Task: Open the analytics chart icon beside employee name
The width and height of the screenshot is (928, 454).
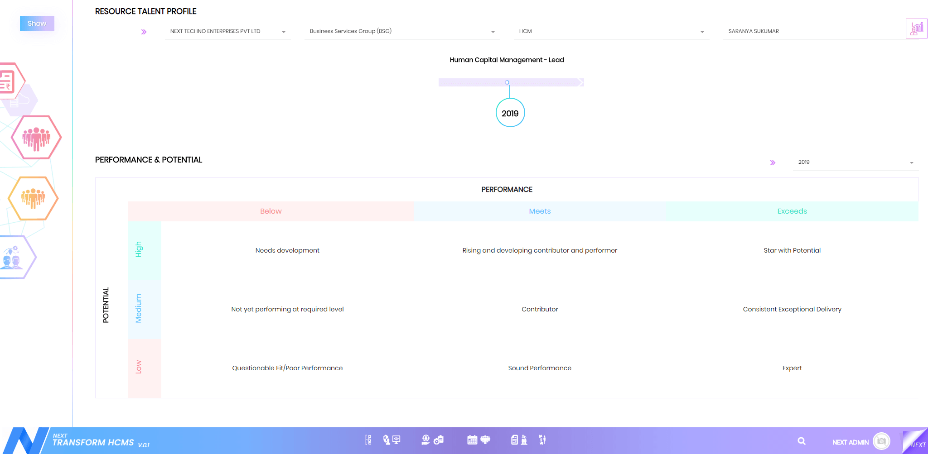Action: click(x=916, y=29)
